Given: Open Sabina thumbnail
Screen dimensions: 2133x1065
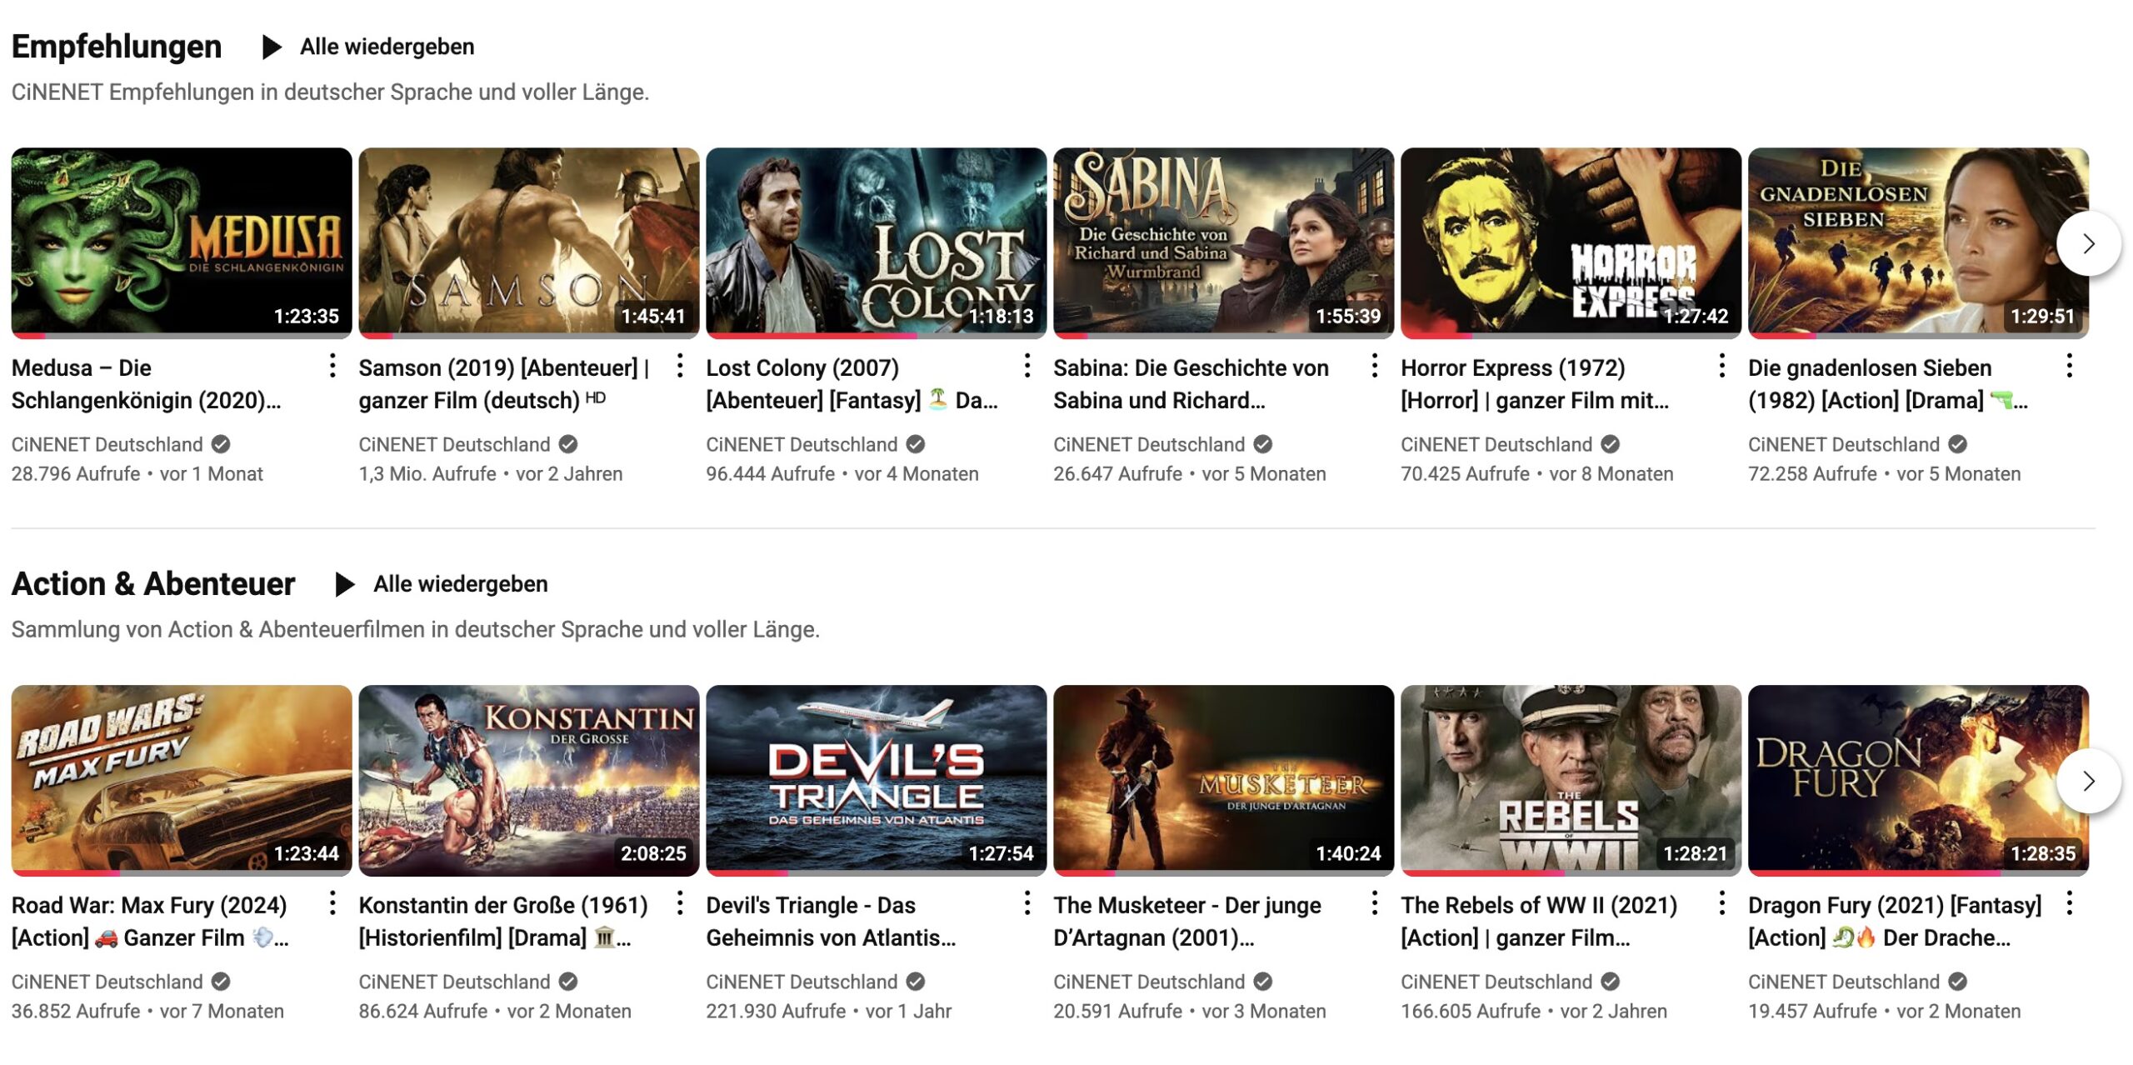Looking at the screenshot, I should (1224, 243).
